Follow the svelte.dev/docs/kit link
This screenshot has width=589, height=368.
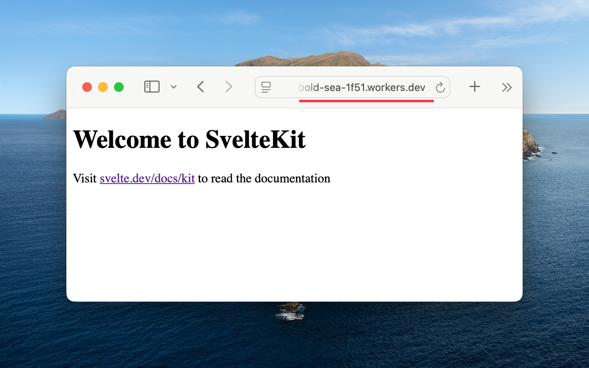[147, 178]
